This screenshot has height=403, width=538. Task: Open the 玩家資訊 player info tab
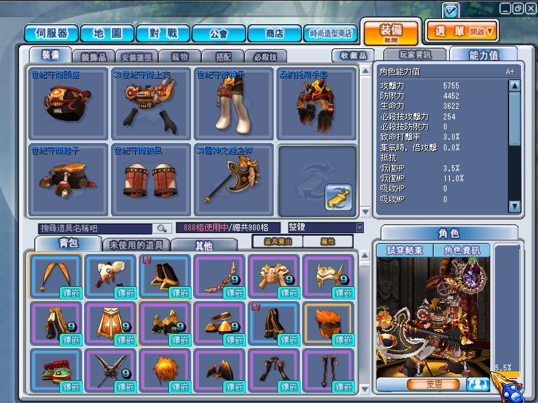(x=415, y=55)
